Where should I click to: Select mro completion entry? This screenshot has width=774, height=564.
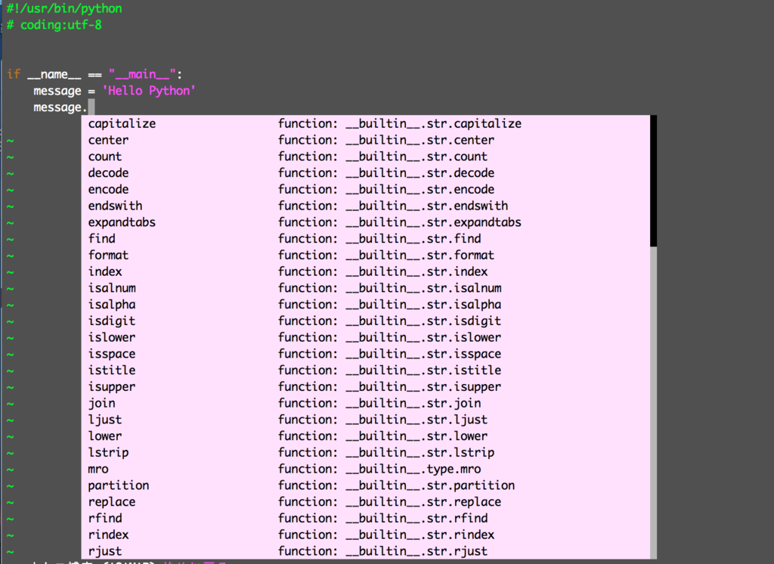(x=366, y=469)
